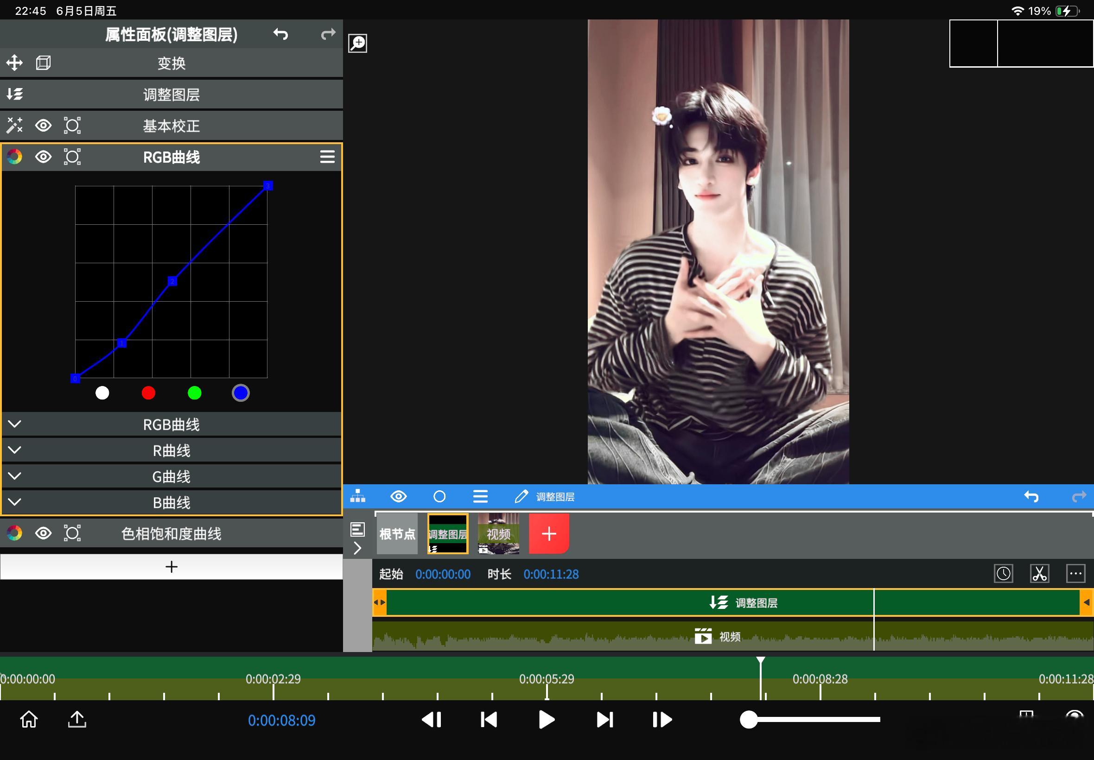This screenshot has height=760, width=1094.
Task: Select the 根节点 tab
Action: click(x=397, y=534)
